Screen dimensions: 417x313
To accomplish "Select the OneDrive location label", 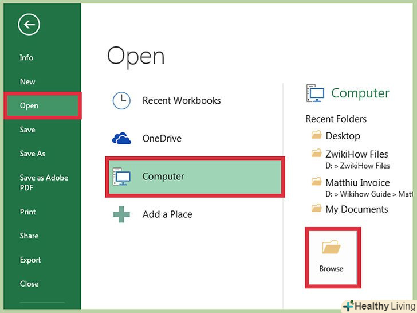I will 162,138.
